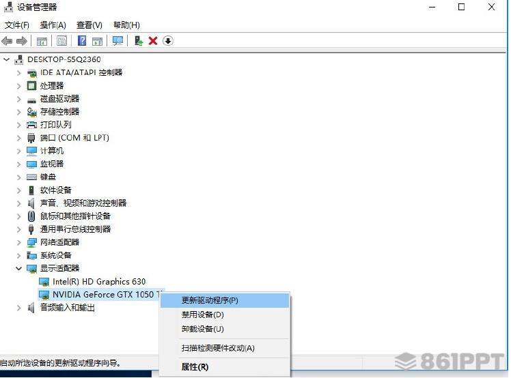Image resolution: width=511 pixels, height=378 pixels.
Task: Click the 音频输入和输出 speaker icon
Action: coord(31,308)
